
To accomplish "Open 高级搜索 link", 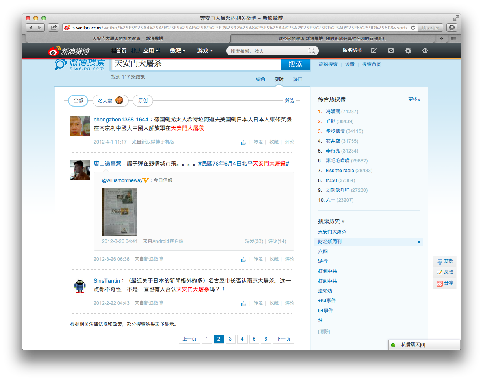I will (x=328, y=64).
